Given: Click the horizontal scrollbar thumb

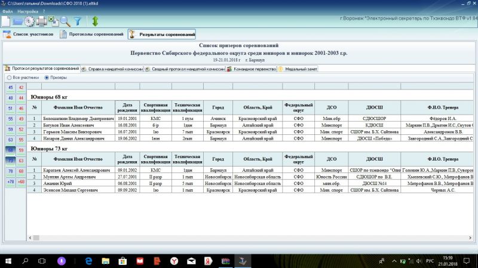Looking at the screenshot, I should pos(36,238).
